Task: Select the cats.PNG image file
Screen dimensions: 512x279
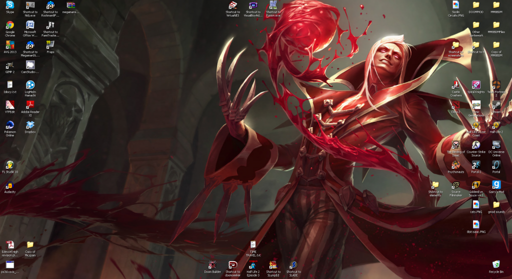Action: [476, 205]
